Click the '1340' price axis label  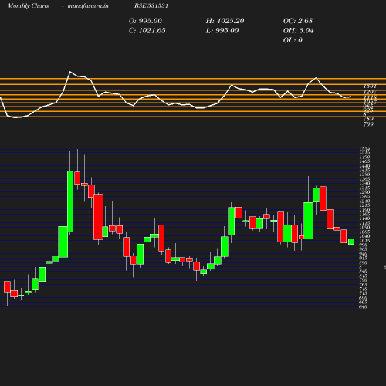(364, 183)
